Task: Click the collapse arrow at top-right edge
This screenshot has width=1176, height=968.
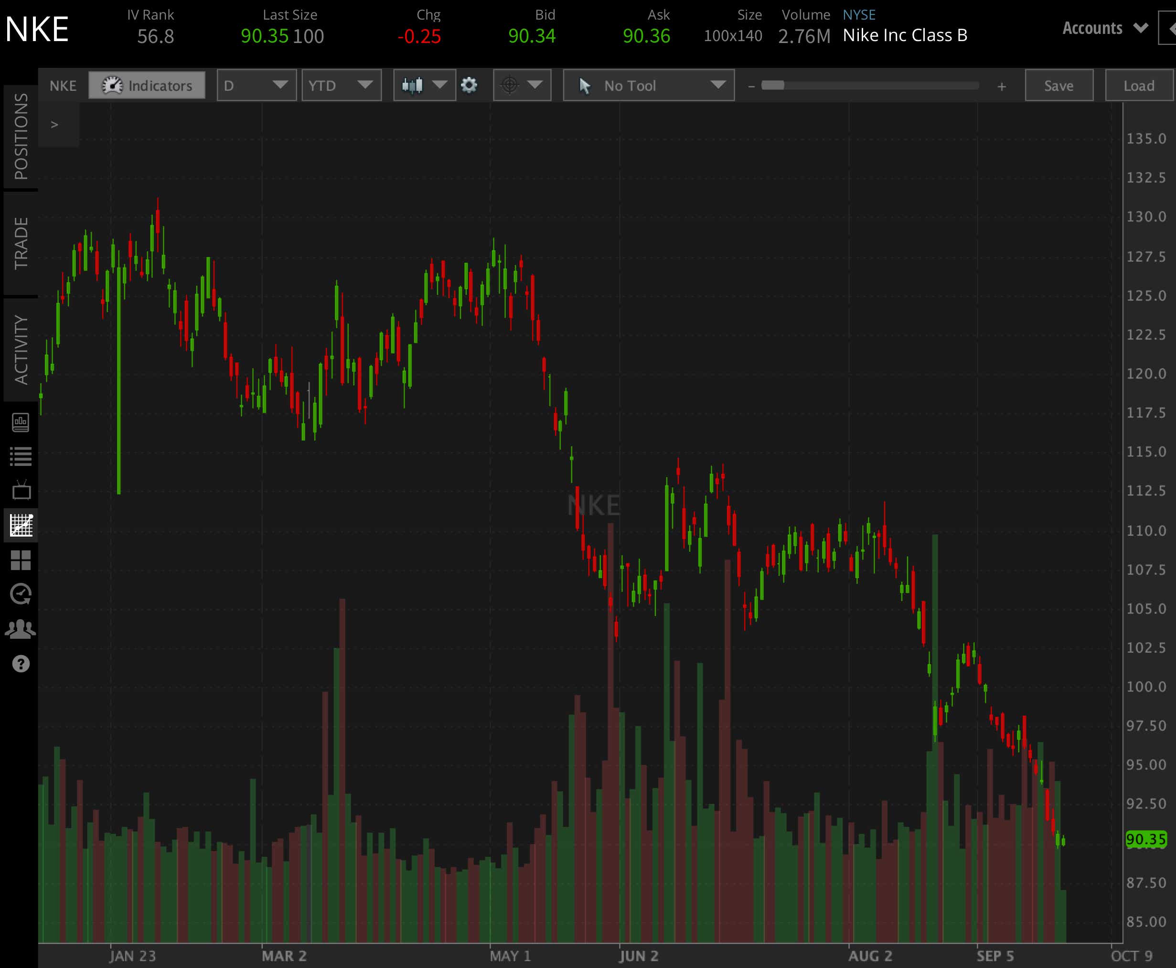Action: coord(1168,28)
